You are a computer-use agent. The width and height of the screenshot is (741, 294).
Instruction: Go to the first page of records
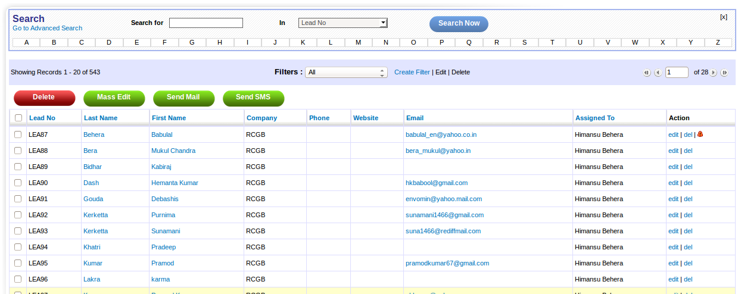646,73
